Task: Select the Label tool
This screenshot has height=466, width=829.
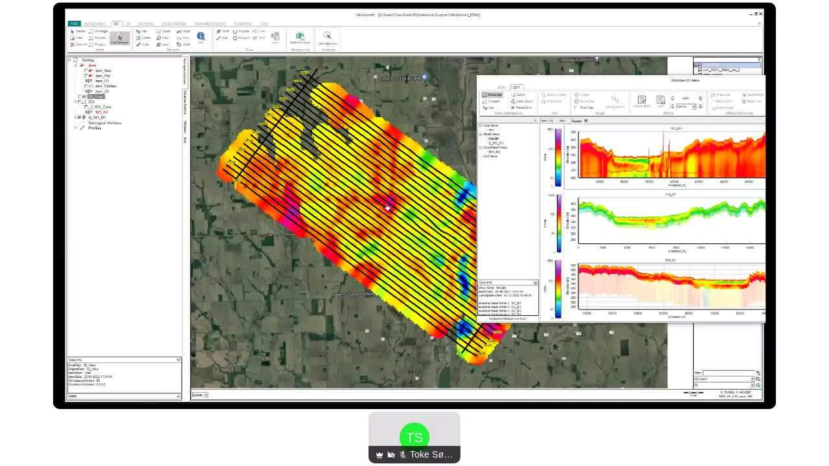Action: click(x=182, y=45)
